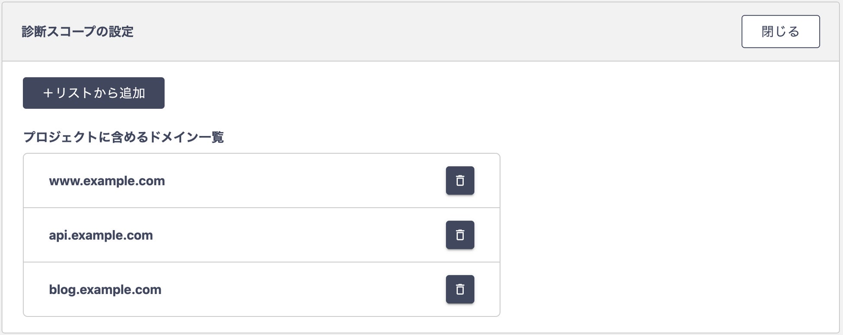Viewport: 843px width, 335px height.
Task: Click empty space in the api.example.com row
Action: [x=303, y=235]
